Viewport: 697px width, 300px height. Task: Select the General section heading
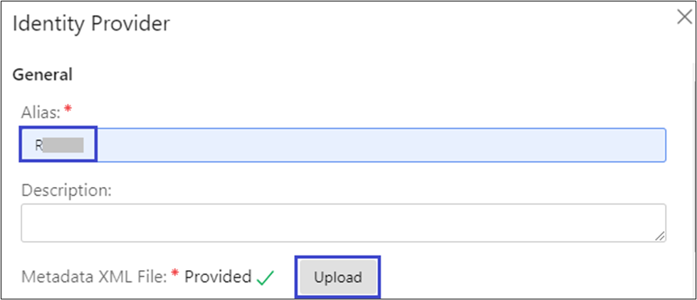[43, 74]
